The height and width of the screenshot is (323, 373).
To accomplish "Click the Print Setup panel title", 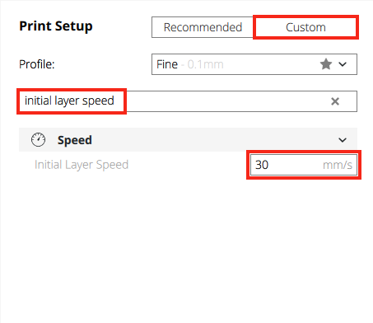I will (x=56, y=26).
